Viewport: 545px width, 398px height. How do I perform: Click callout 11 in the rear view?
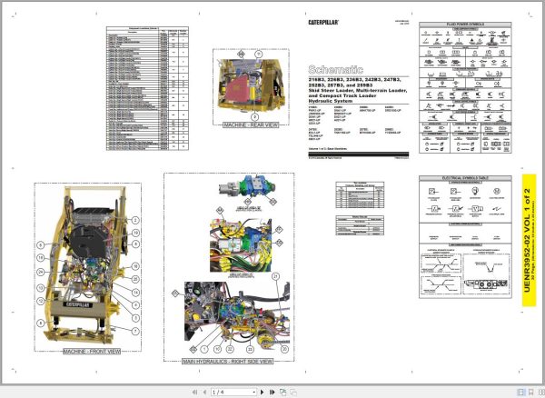point(258,55)
